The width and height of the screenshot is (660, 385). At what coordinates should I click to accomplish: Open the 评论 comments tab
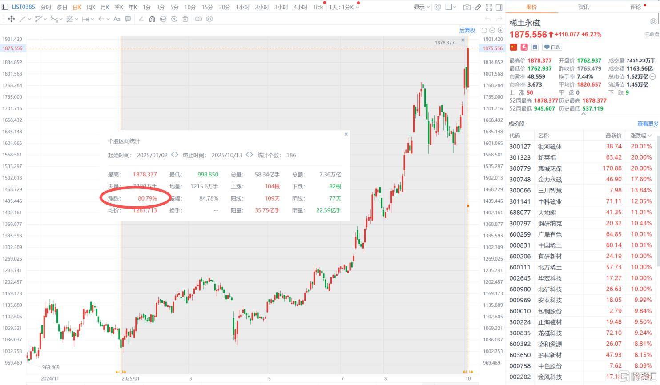point(636,7)
